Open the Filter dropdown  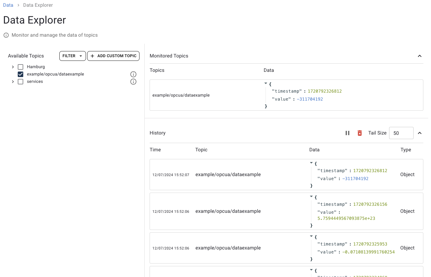tap(72, 56)
